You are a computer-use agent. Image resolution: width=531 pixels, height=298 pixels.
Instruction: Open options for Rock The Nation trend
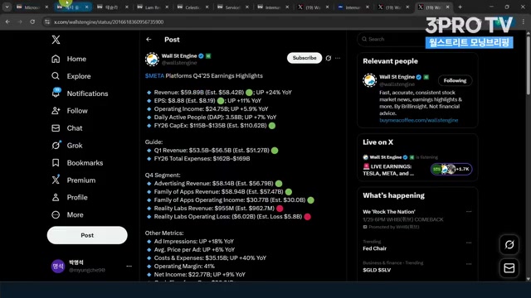click(469, 212)
